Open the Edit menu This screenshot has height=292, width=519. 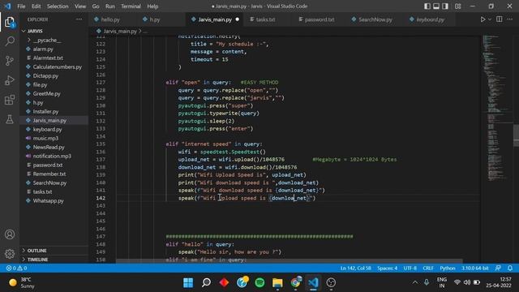pyautogui.click(x=36, y=6)
